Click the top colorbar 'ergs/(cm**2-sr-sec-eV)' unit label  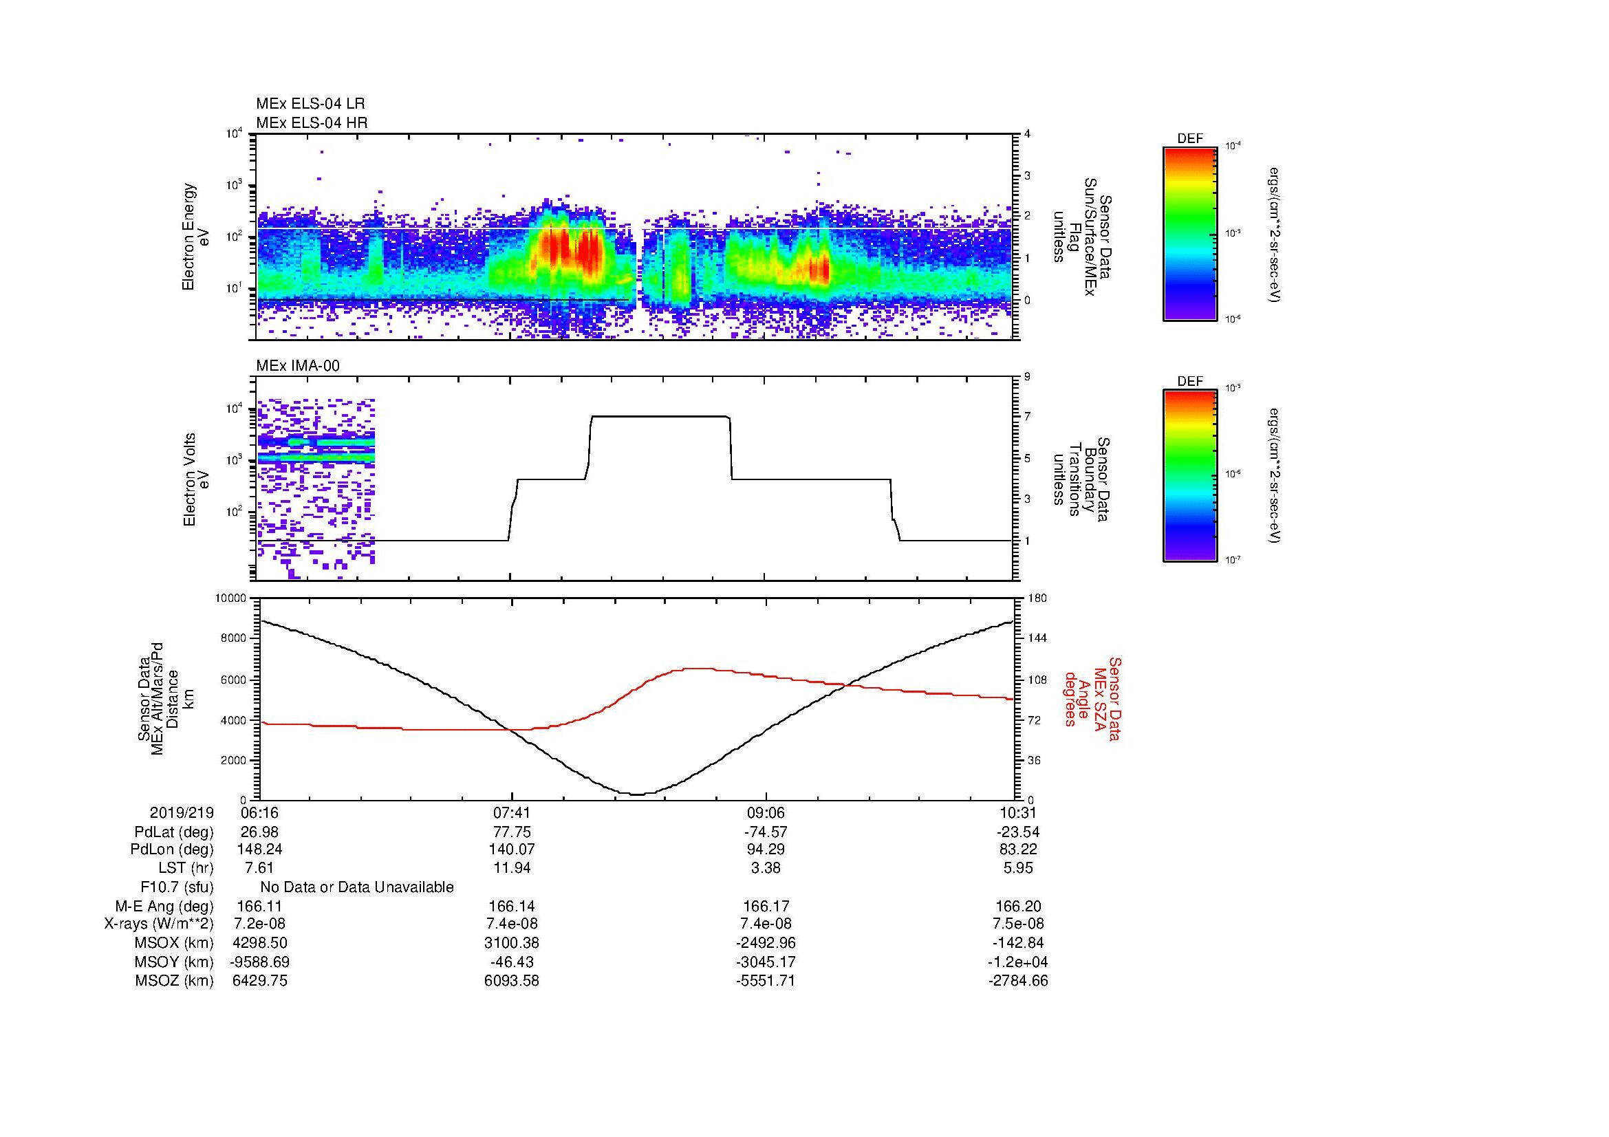click(1275, 235)
